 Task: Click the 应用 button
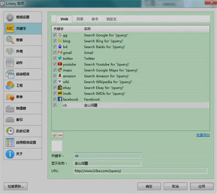(x=202, y=186)
